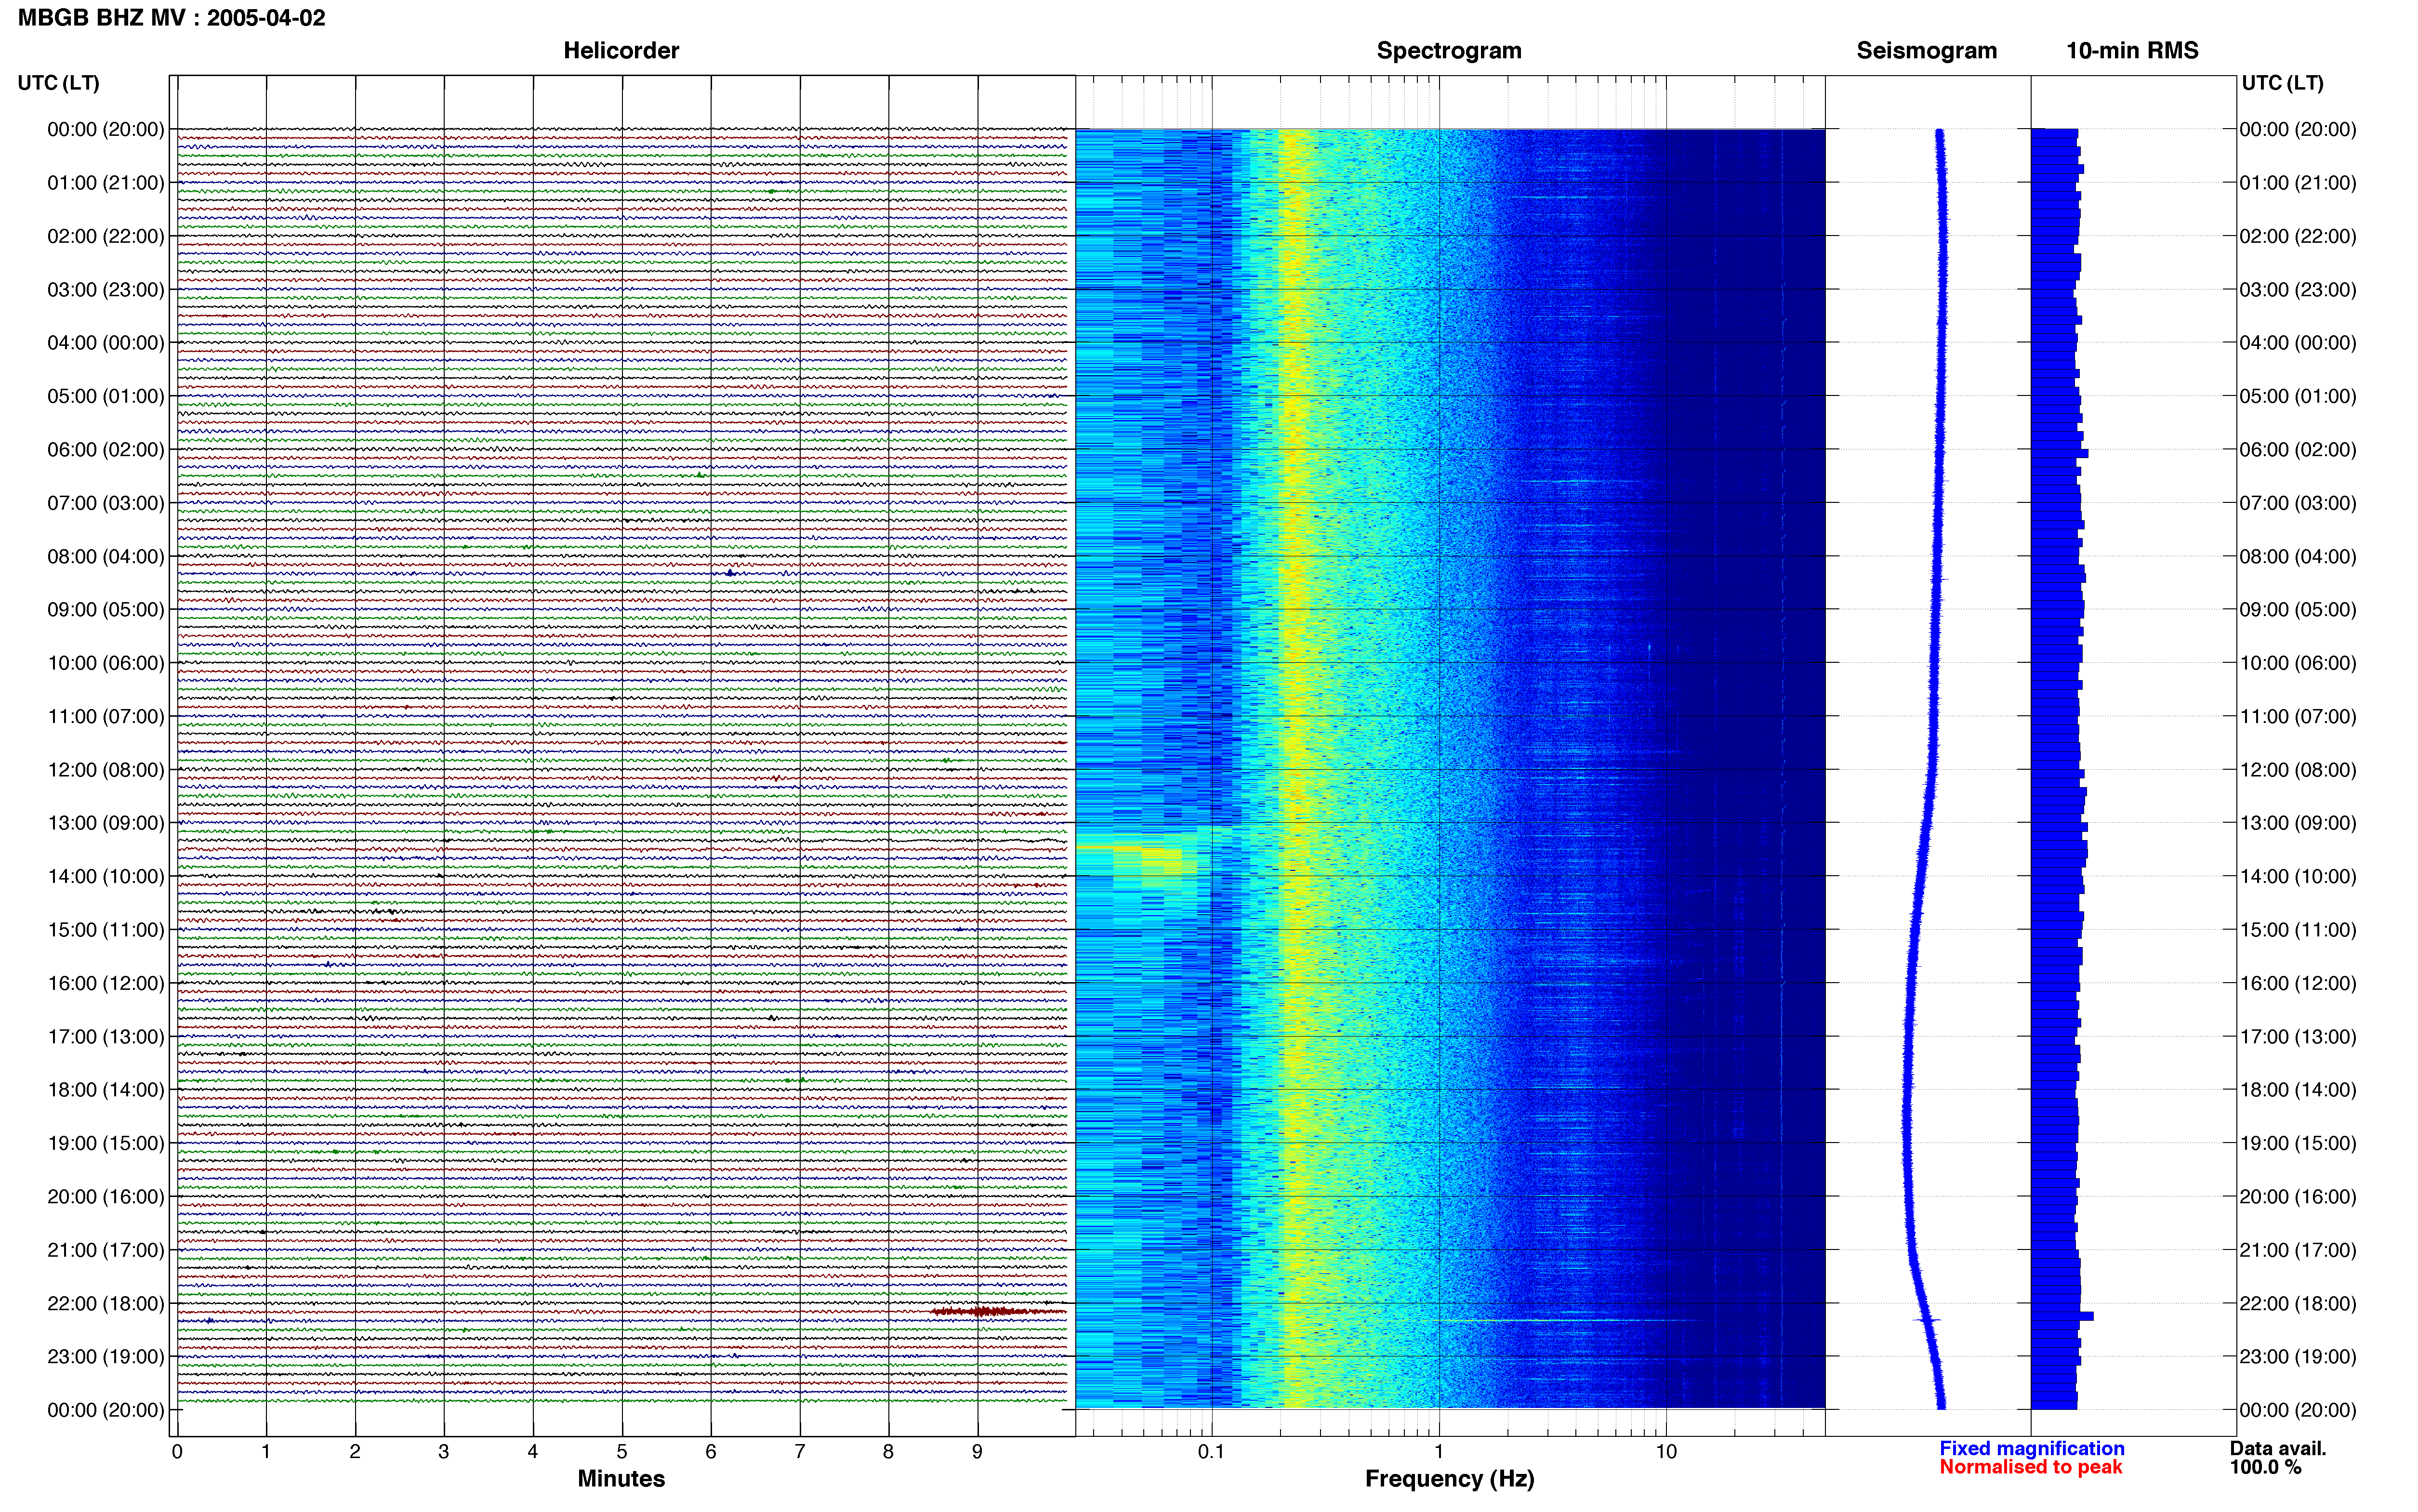Click minute tick label 9 on helicorder axis
Image resolution: width=2418 pixels, height=1512 pixels.
point(977,1451)
